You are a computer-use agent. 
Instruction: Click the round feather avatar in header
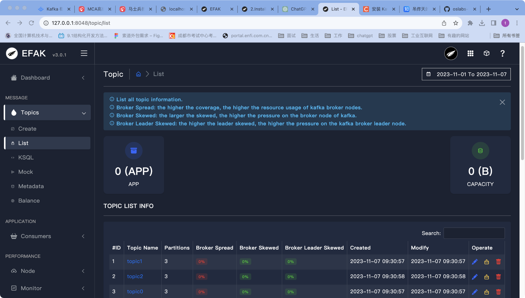(451, 54)
